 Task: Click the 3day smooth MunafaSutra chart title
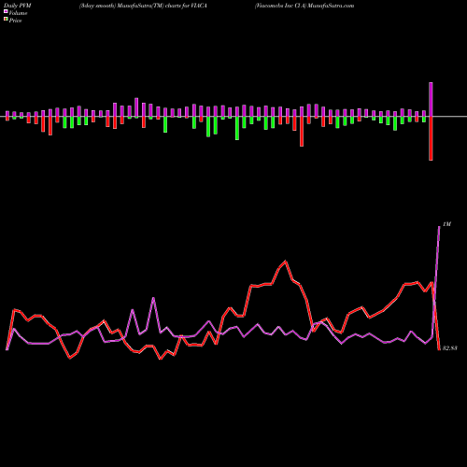pyautogui.click(x=143, y=6)
